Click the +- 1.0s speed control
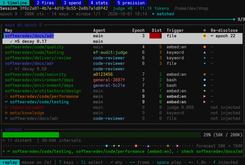245x165 pixels. click(x=197, y=162)
